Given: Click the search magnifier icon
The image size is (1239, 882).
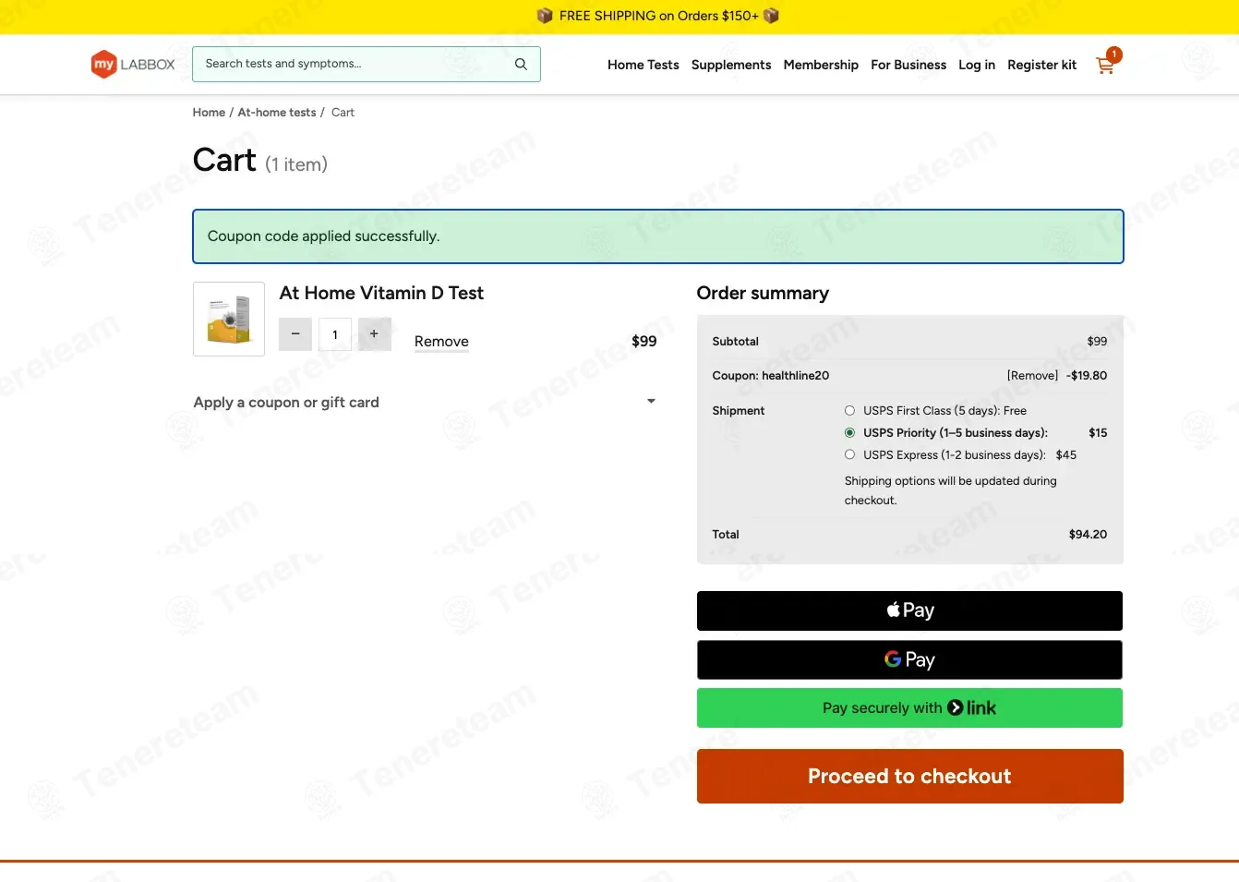Looking at the screenshot, I should (x=521, y=64).
